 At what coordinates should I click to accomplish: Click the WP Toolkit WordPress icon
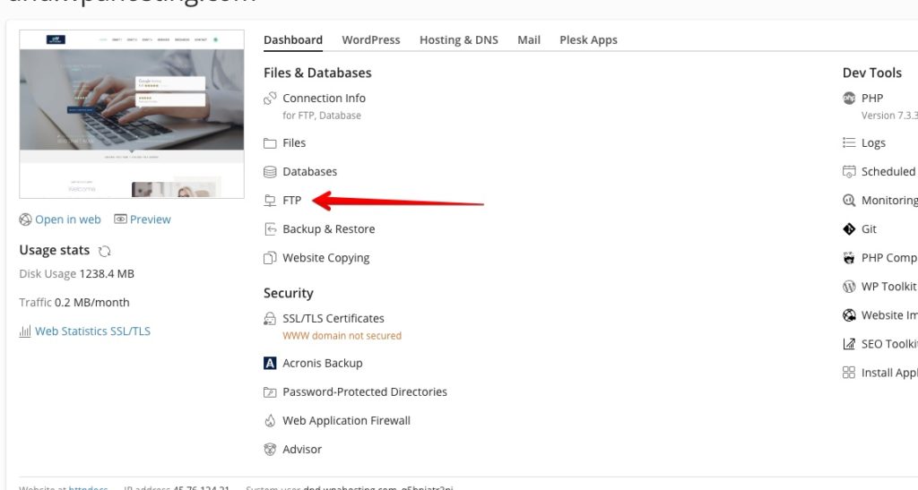pos(849,287)
